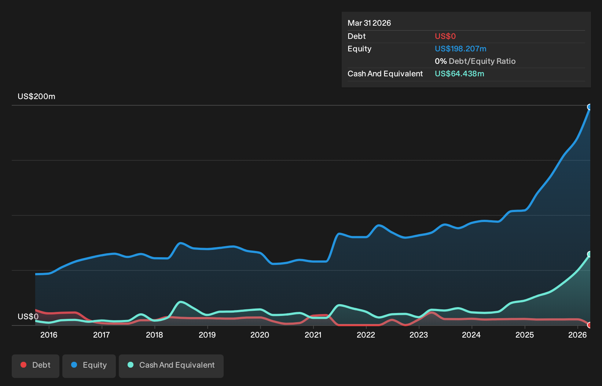Click the Equity row label in tooltip
This screenshot has height=386, width=602.
359,49
